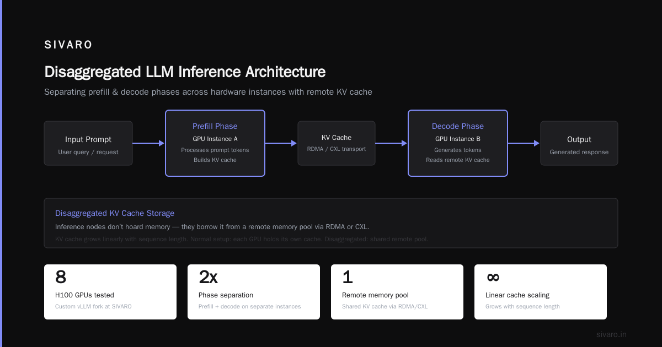Select the Linear cache scaling card

pyautogui.click(x=541, y=292)
